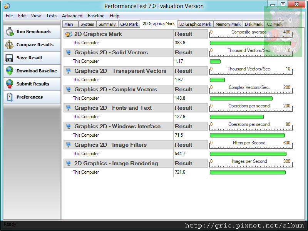Click the Windows Interface green result bar
308x231 pixels.
click(247, 136)
